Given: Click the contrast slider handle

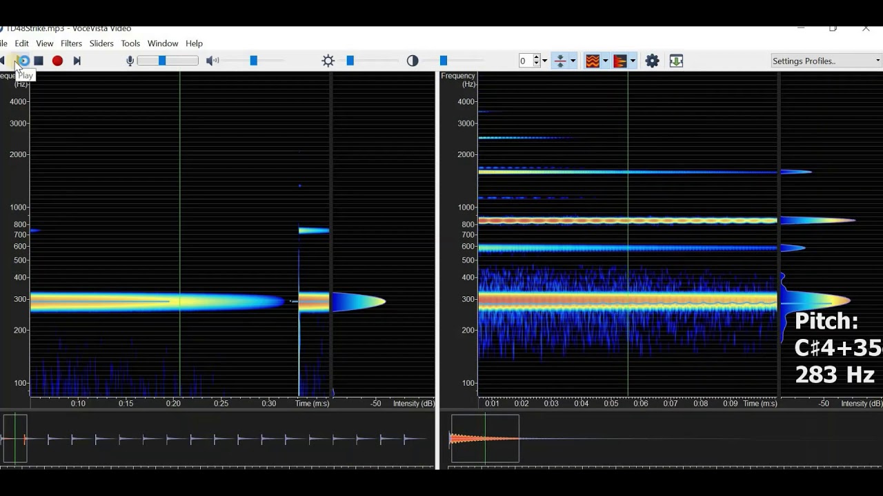Looking at the screenshot, I should click(443, 61).
